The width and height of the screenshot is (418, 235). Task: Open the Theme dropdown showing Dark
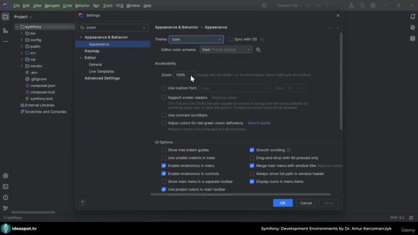(196, 39)
